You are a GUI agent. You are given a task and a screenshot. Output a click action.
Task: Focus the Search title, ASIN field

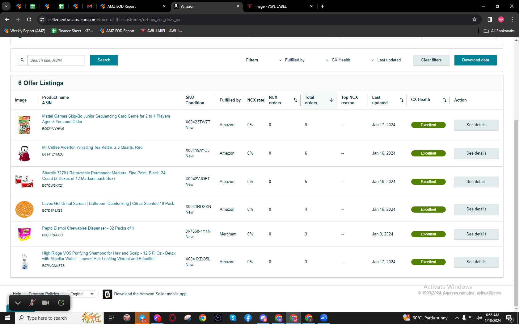pos(56,60)
